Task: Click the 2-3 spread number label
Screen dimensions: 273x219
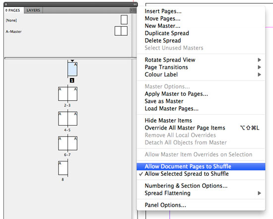Action: pyautogui.click(x=67, y=105)
